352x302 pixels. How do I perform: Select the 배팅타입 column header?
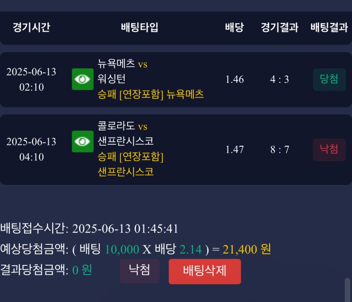click(139, 27)
